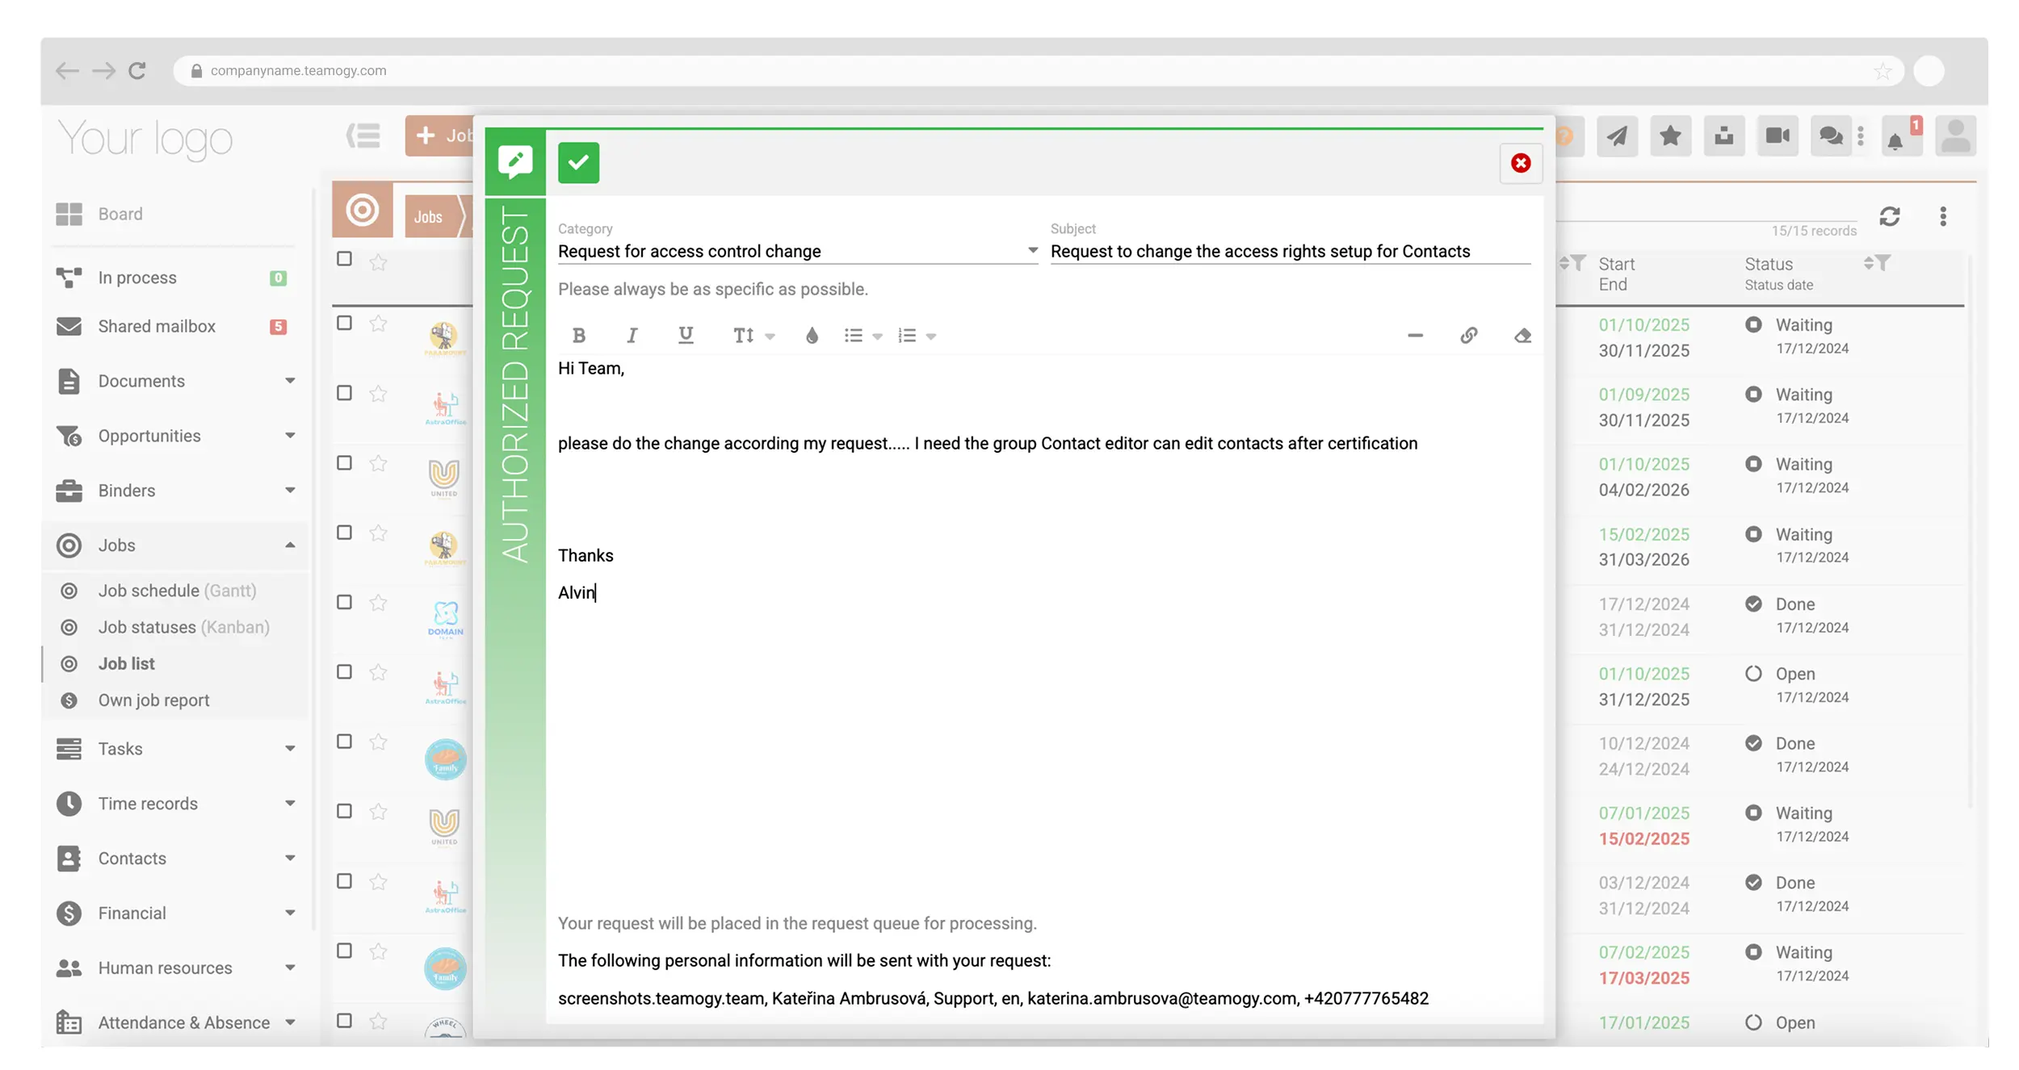The height and width of the screenshot is (1070, 2019).
Task: Open Job schedule (Gantt) menu item
Action: [177, 591]
